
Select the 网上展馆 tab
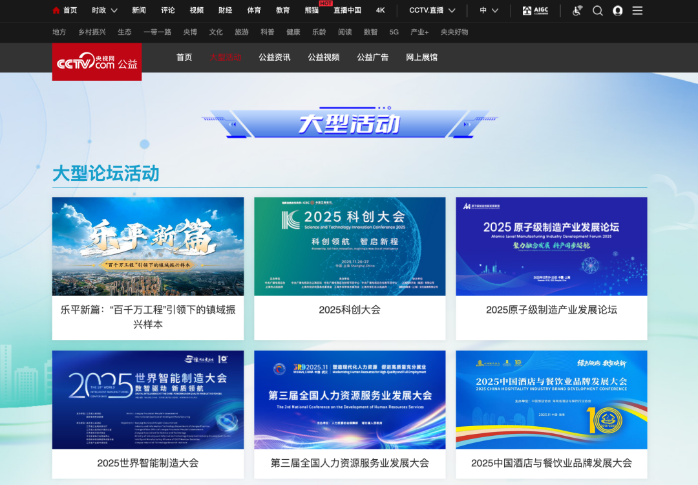coord(421,57)
